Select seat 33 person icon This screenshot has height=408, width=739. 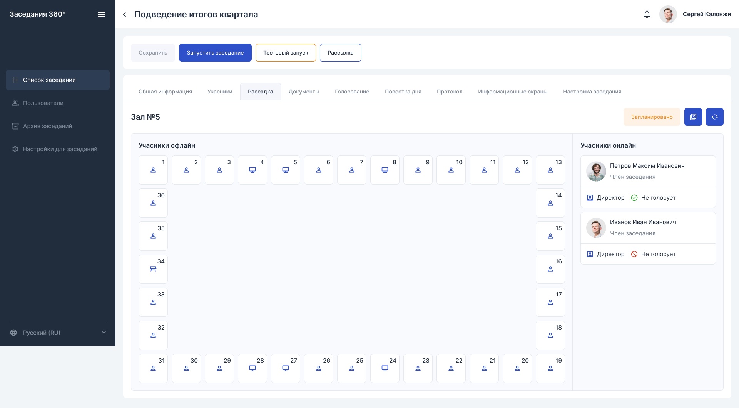pos(153,302)
